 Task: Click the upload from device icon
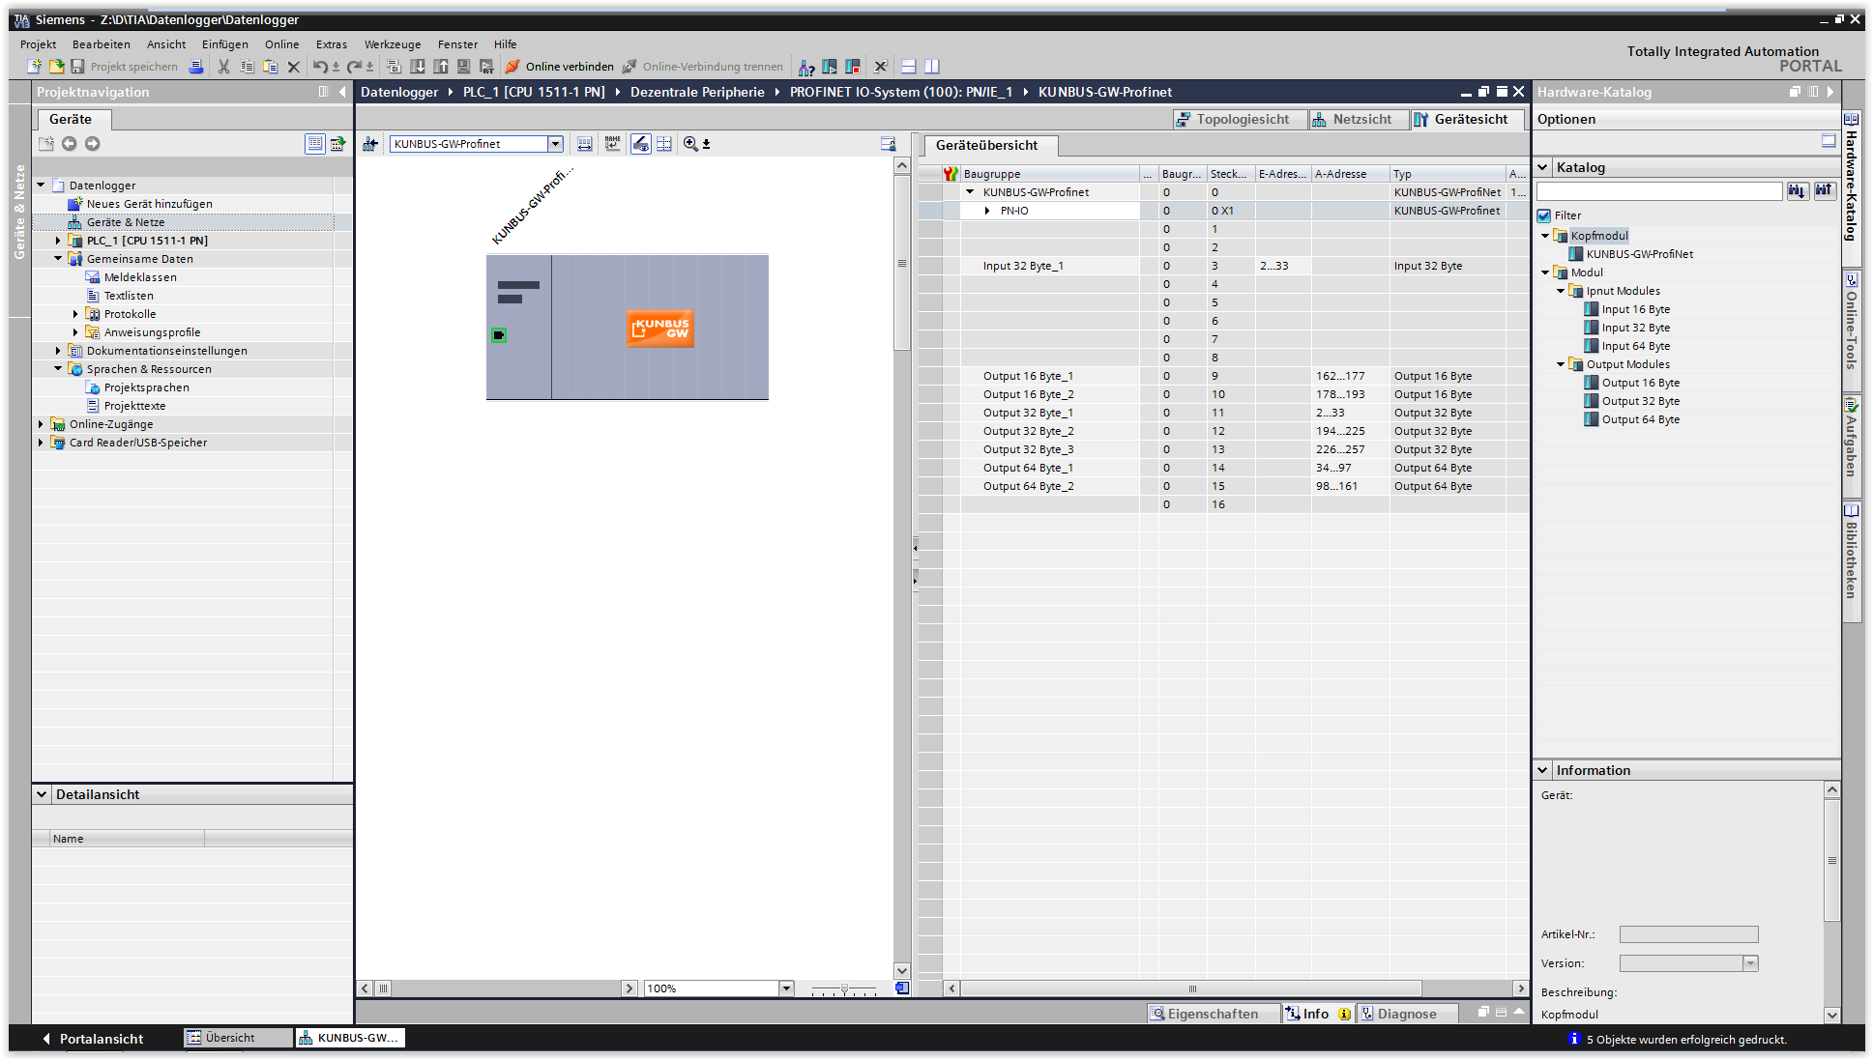coord(440,67)
